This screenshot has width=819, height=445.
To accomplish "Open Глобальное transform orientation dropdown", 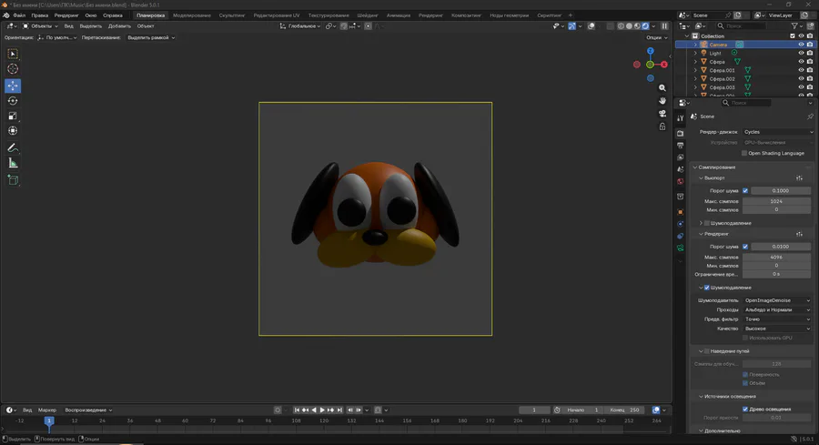I will 300,26.
